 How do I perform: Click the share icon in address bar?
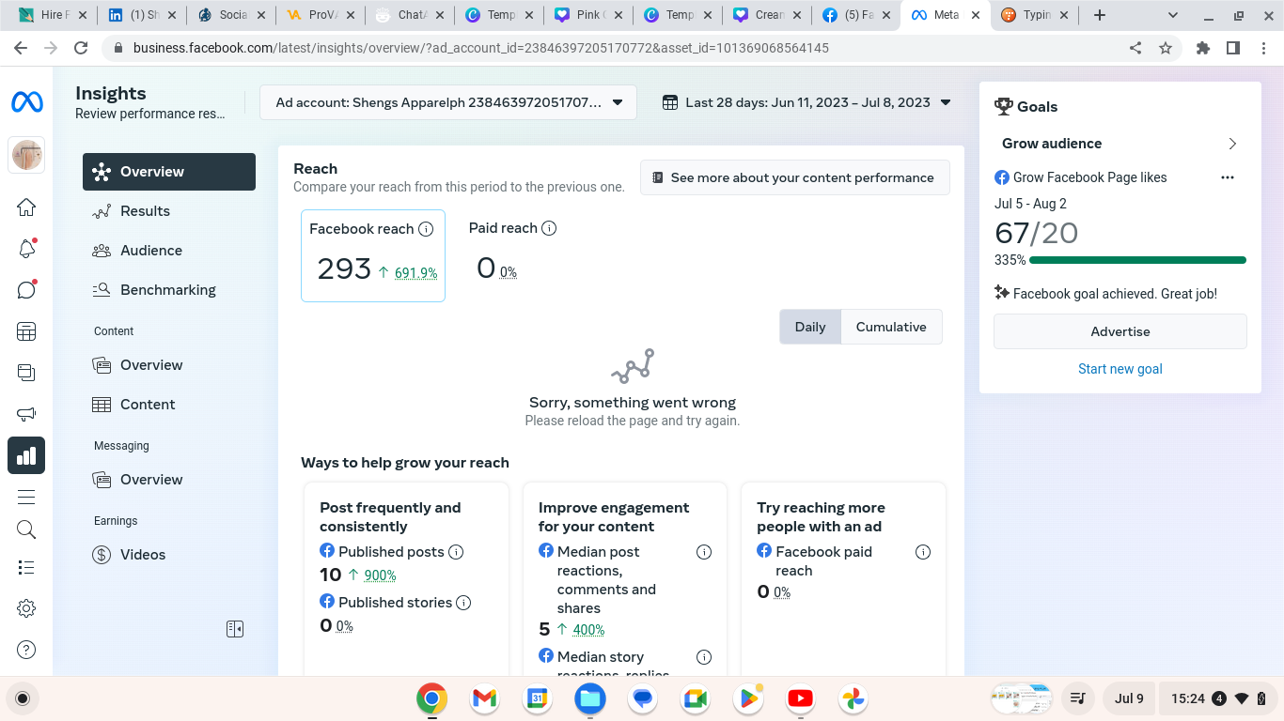[1135, 48]
